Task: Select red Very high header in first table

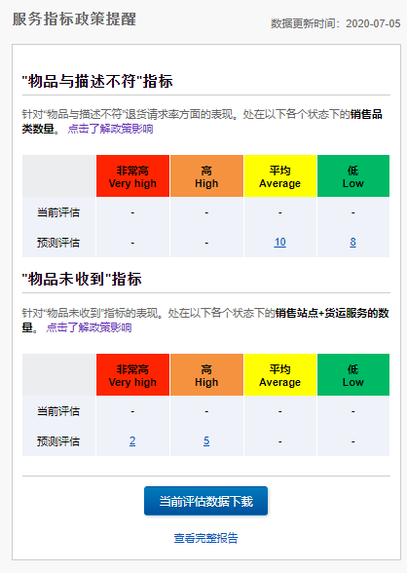Action: [132, 176]
